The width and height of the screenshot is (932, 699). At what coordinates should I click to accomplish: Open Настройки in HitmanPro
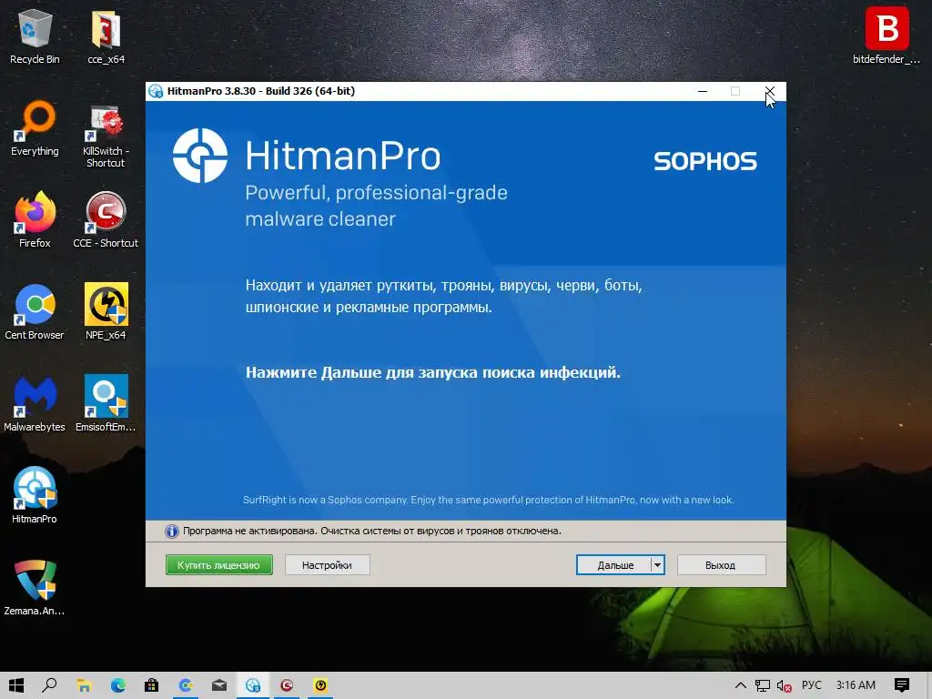(x=327, y=564)
